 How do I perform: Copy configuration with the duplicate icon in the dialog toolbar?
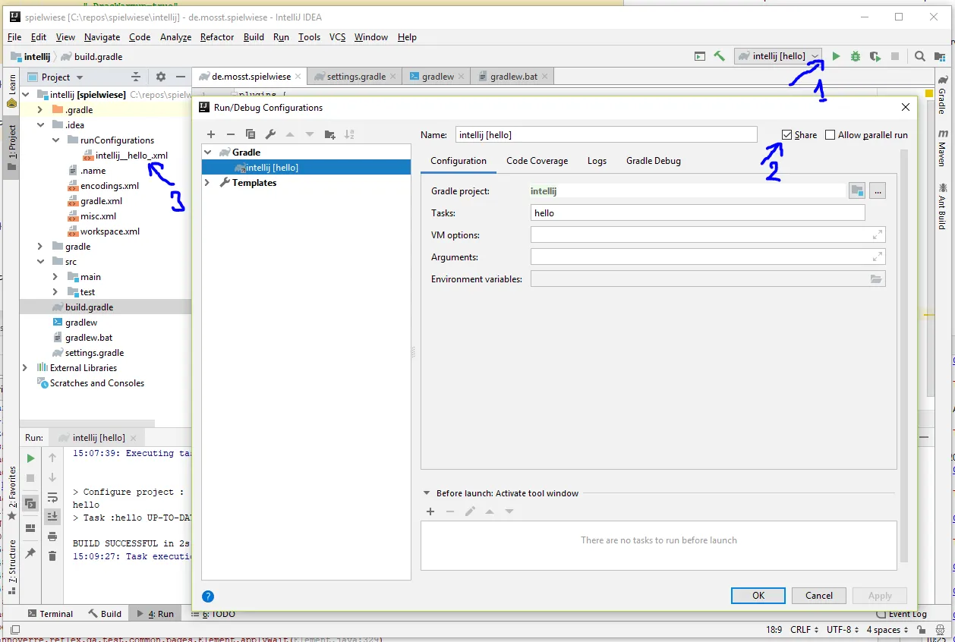point(251,134)
